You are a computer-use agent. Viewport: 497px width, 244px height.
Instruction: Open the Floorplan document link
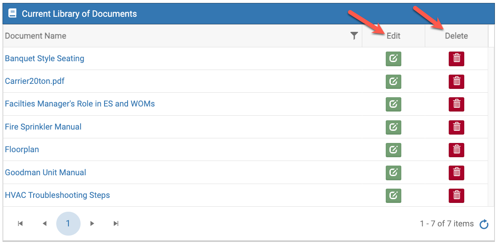pyautogui.click(x=22, y=150)
